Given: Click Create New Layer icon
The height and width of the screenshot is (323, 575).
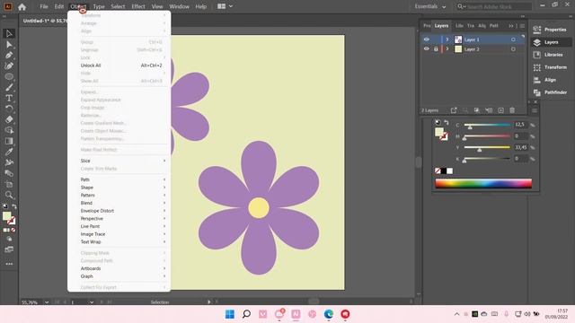Looking at the screenshot, I should [x=501, y=110].
